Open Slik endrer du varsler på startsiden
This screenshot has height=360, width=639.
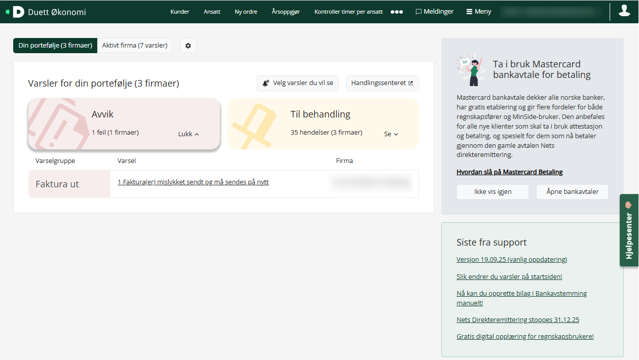click(x=509, y=277)
